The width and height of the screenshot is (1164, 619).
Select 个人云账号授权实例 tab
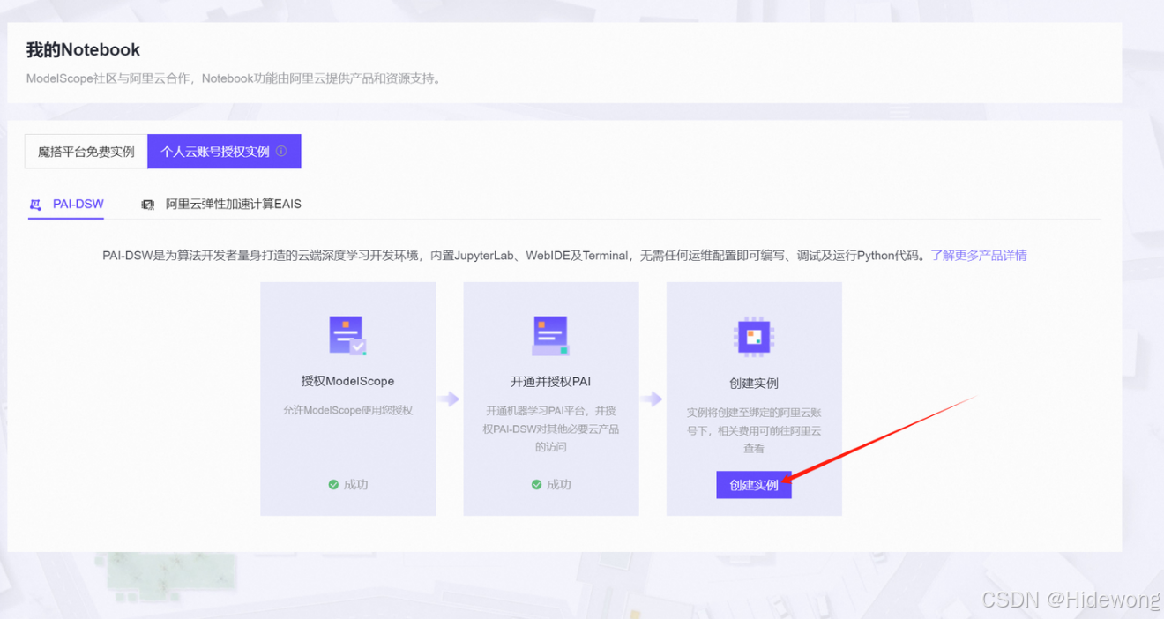215,152
